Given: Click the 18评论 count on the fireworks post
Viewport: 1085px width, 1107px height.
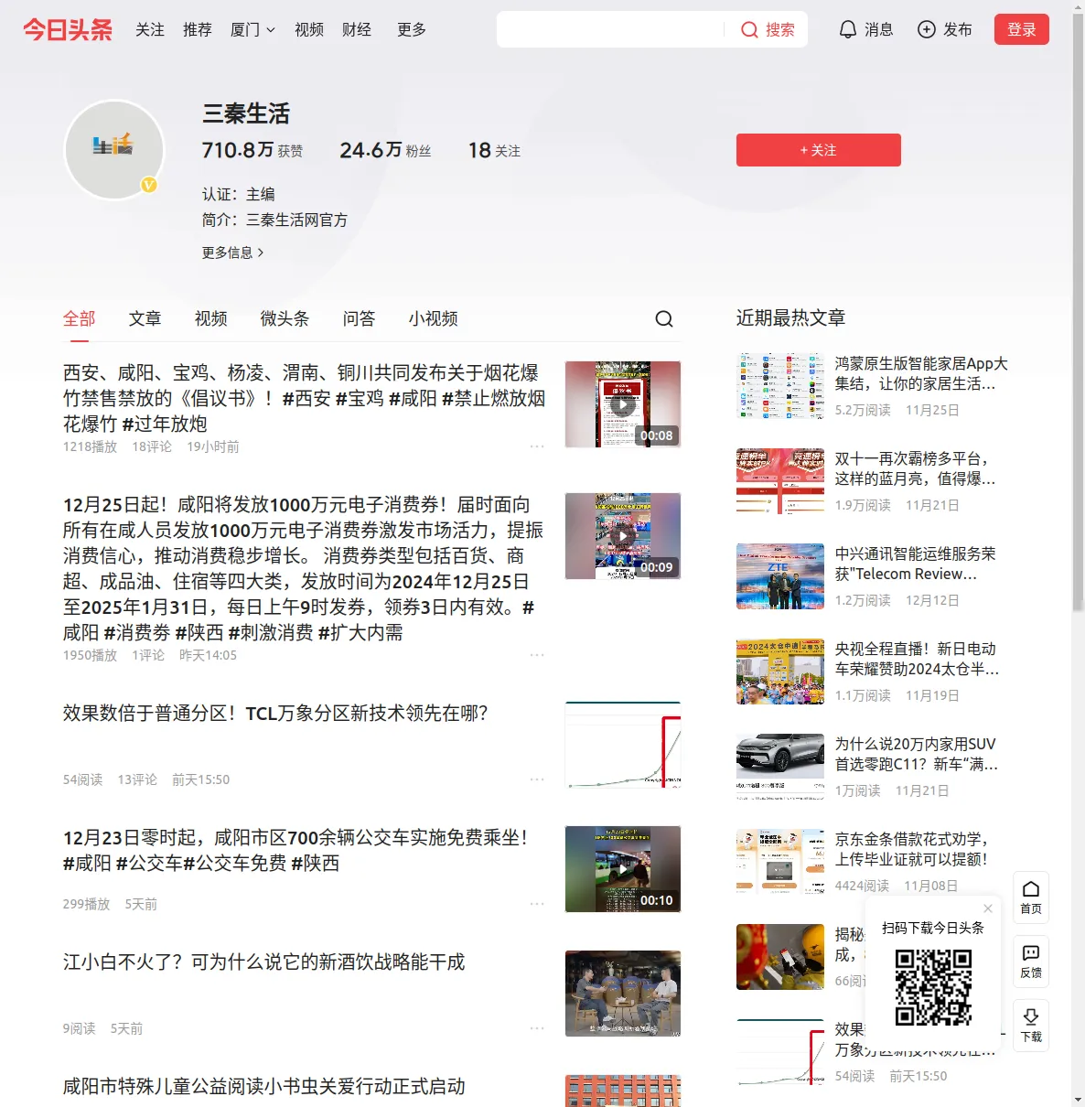Looking at the screenshot, I should click(x=152, y=446).
